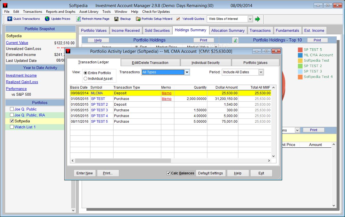Switch to Individual Security tab

coord(206,62)
